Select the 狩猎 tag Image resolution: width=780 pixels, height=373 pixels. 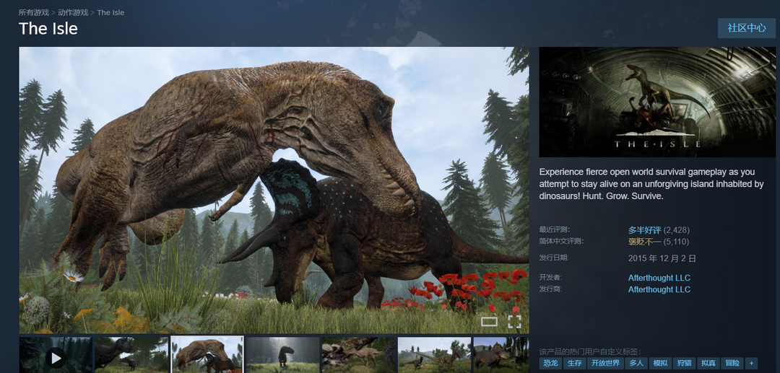click(684, 363)
